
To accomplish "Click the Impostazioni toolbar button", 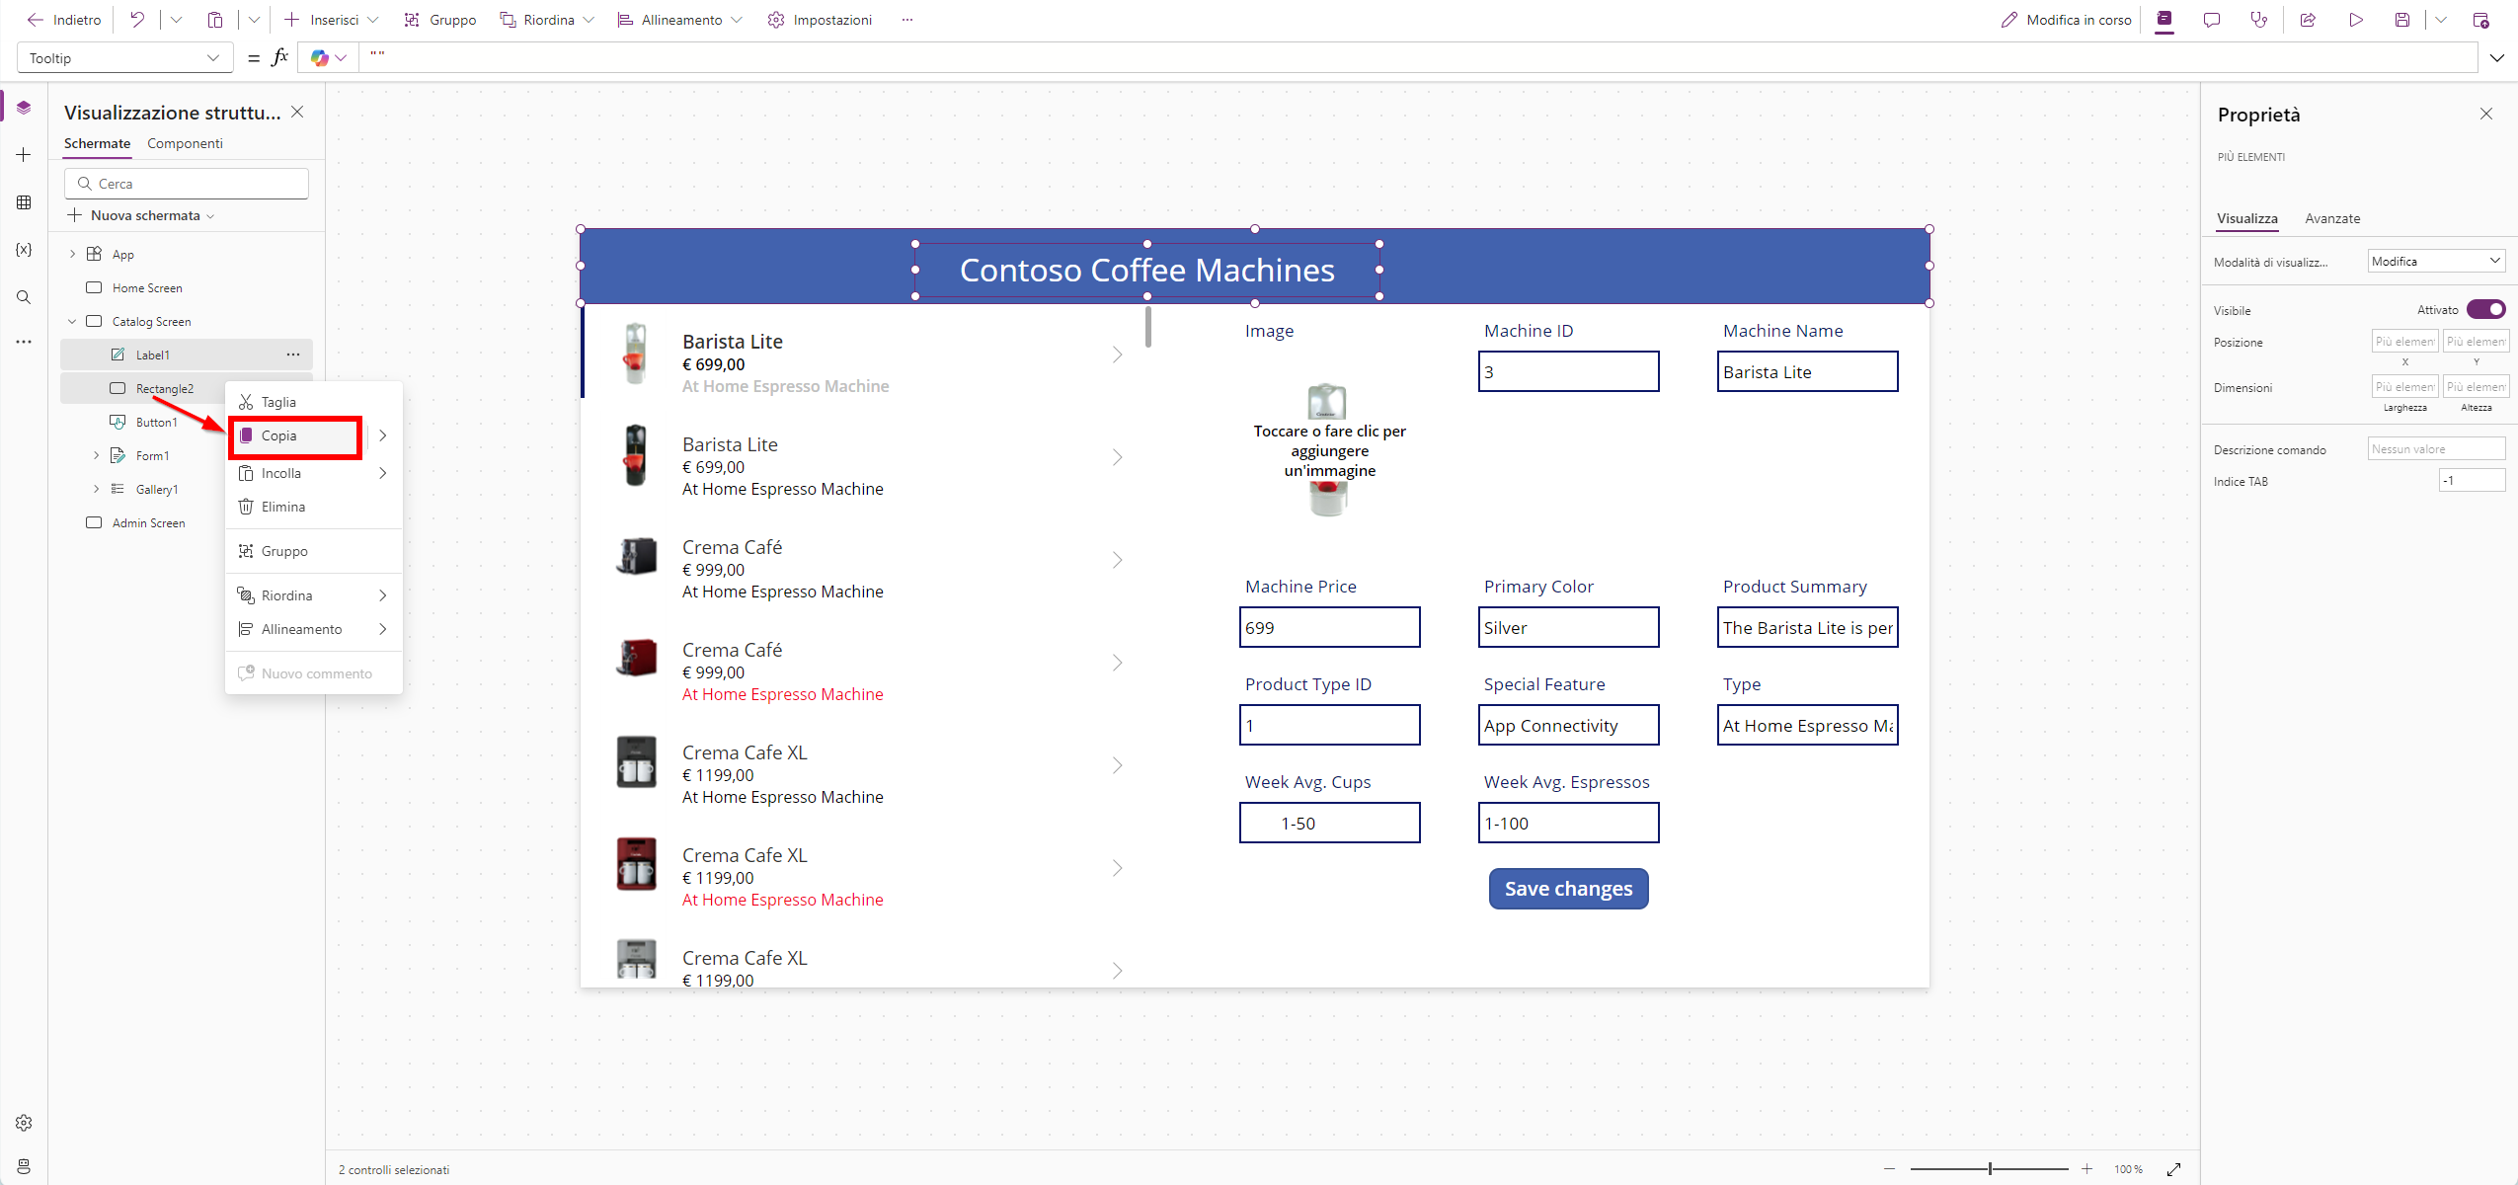I will (x=820, y=20).
